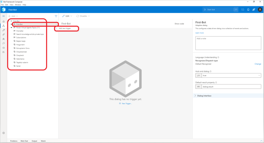
Task: Click the Add a note text box
Action: [x=228, y=43]
